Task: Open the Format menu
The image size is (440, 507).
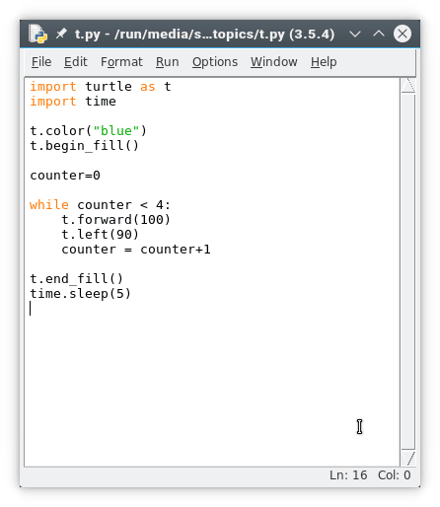Action: click(121, 62)
